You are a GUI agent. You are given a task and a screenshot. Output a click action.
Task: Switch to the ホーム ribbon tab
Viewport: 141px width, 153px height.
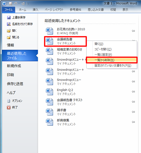tap(23, 10)
